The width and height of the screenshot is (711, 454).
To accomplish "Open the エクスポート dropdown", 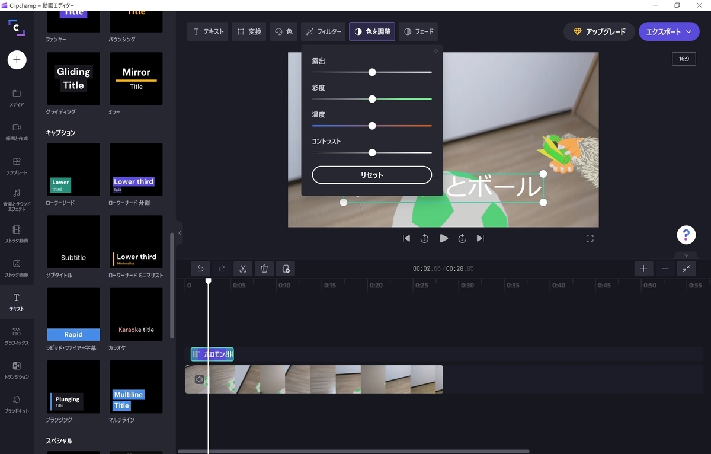I will (x=669, y=31).
